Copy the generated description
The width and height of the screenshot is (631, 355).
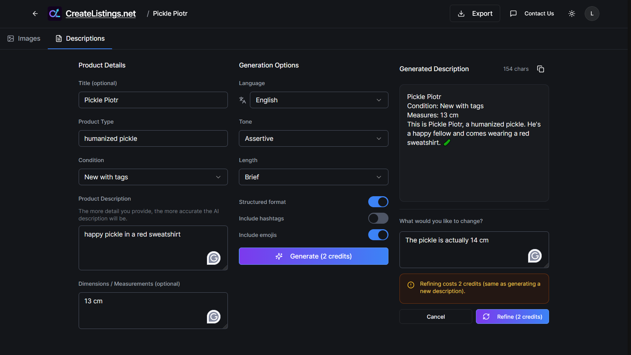click(x=540, y=69)
